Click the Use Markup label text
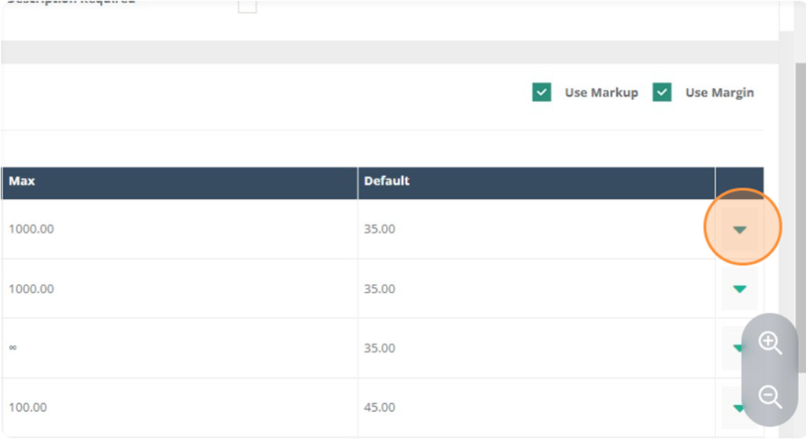806x441 pixels. coord(601,93)
